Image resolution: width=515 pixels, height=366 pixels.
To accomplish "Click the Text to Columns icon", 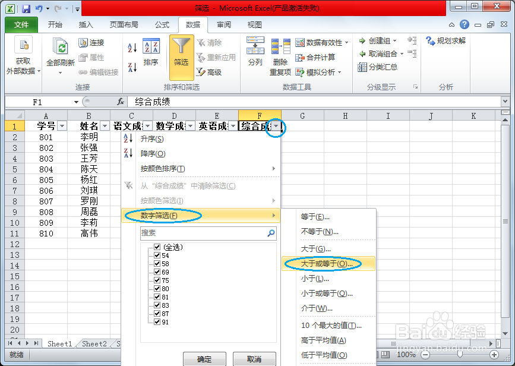I will pyautogui.click(x=255, y=45).
